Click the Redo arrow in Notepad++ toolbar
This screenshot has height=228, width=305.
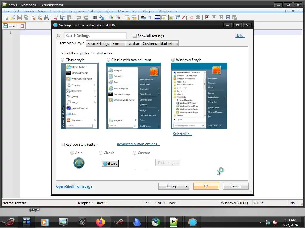tap(85, 18)
